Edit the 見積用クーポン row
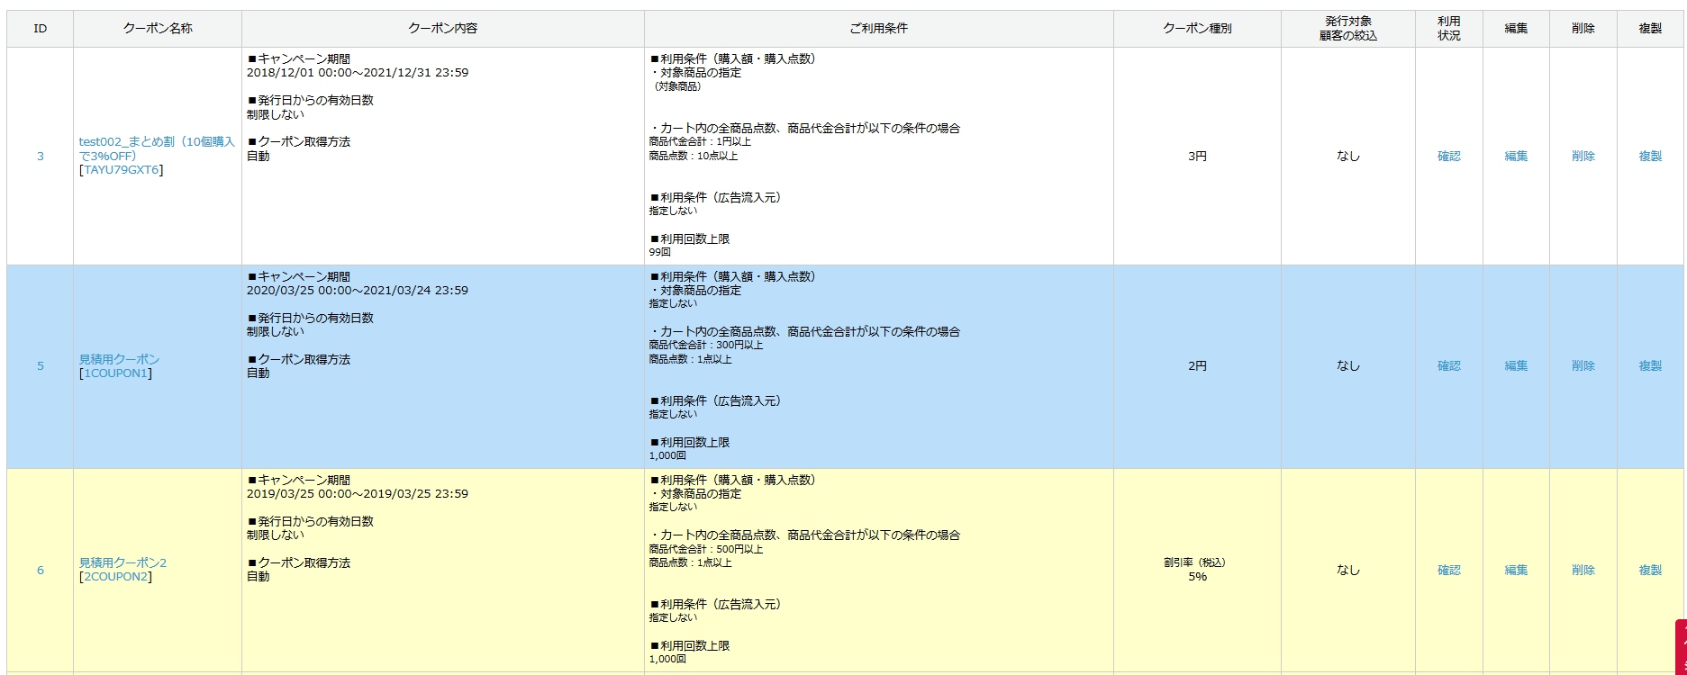 click(x=1516, y=366)
